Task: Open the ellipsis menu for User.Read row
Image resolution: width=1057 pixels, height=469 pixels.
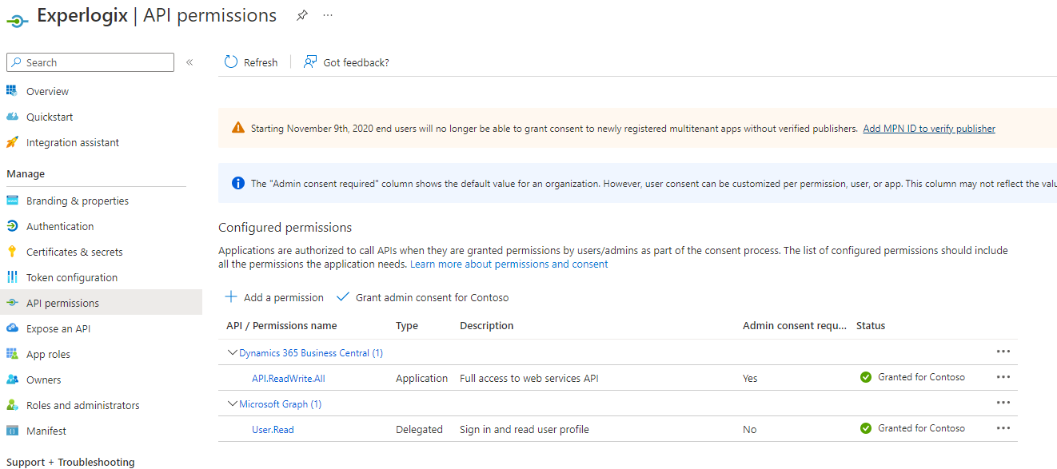Action: click(1003, 428)
